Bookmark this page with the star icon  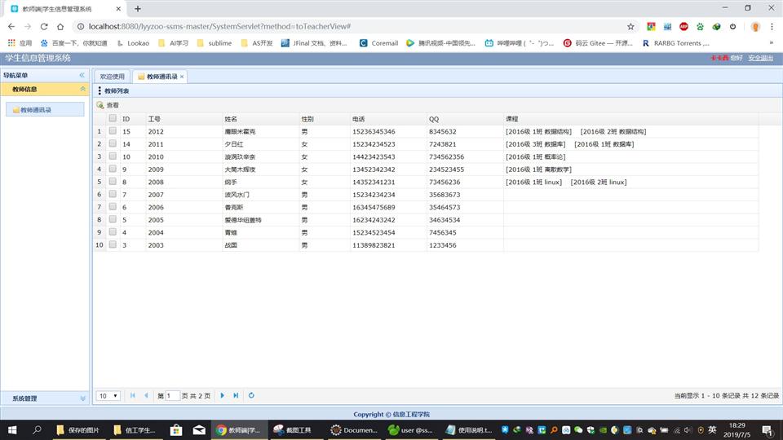630,26
